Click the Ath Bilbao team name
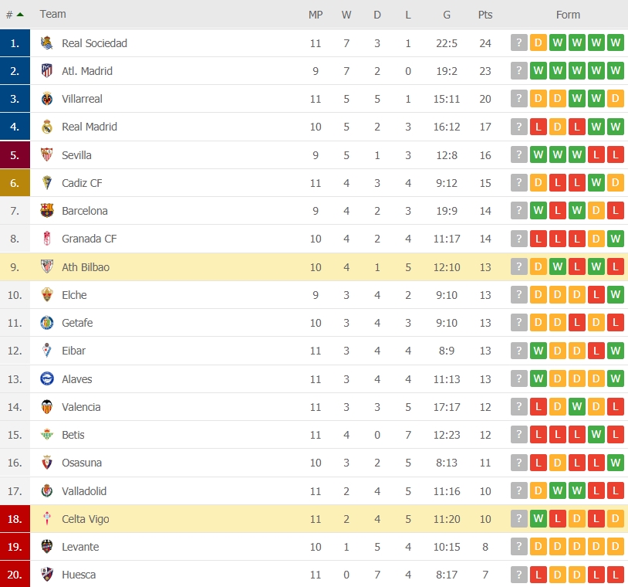Image resolution: width=628 pixels, height=587 pixels. [x=86, y=267]
